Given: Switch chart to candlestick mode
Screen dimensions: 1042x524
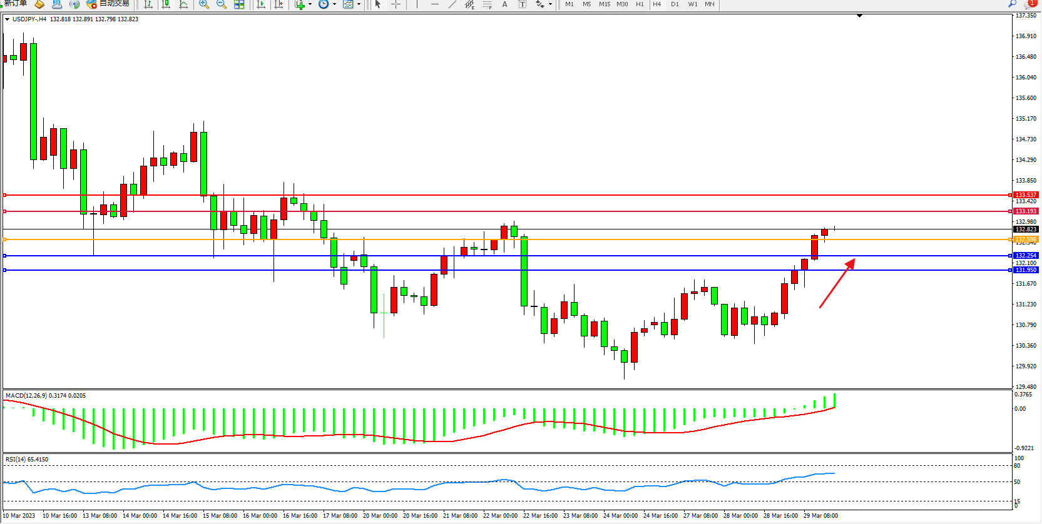Looking at the screenshot, I should tap(166, 4).
